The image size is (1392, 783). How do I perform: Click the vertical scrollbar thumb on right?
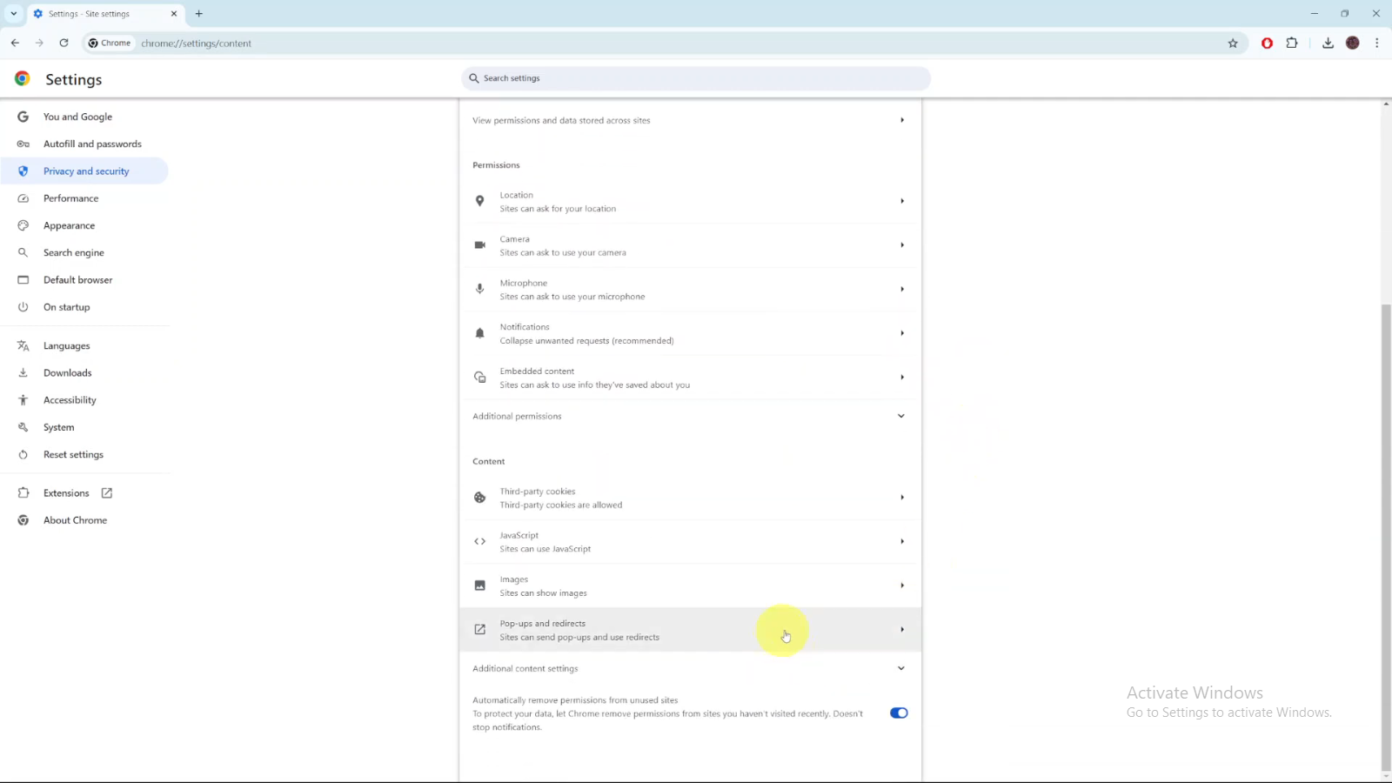tap(1386, 538)
